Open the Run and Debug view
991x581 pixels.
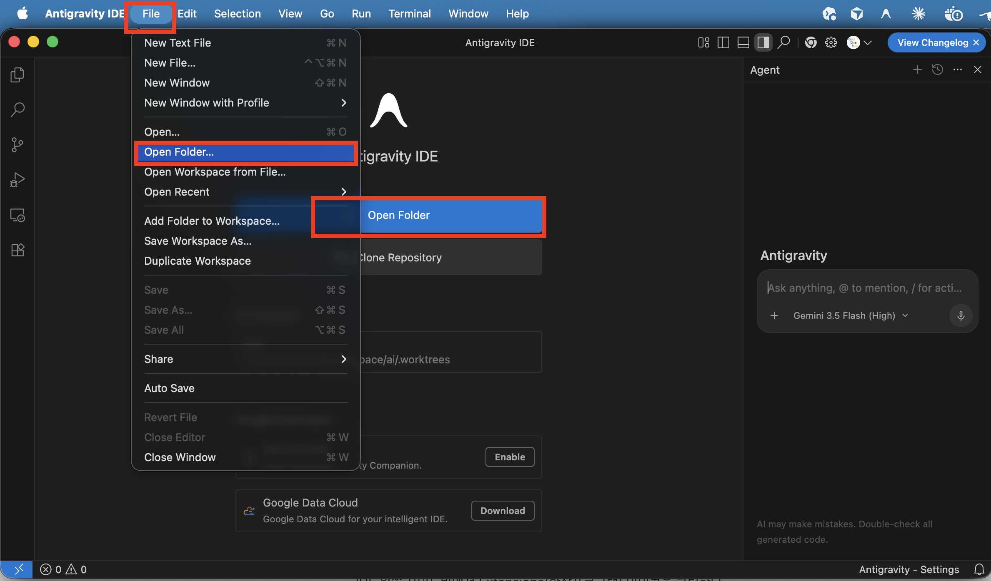(x=17, y=180)
